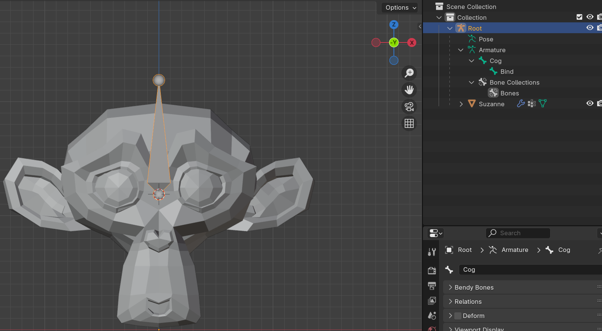Viewport: 602px width, 331px height.
Task: Click the negative Z axis gizmo circle
Action: tap(394, 60)
